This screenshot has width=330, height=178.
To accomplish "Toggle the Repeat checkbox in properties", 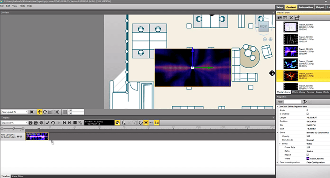I will pos(307,155).
